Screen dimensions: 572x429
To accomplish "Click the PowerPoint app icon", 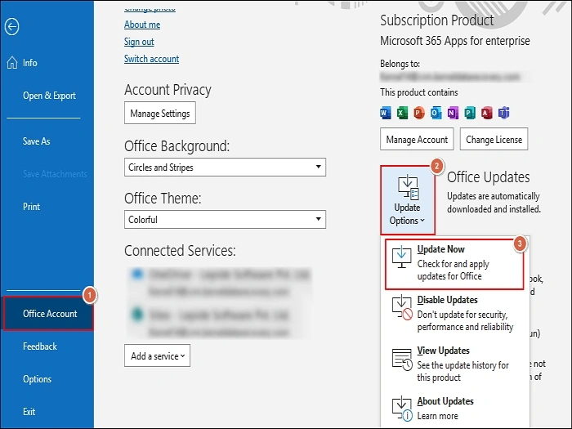I will pyautogui.click(x=419, y=113).
